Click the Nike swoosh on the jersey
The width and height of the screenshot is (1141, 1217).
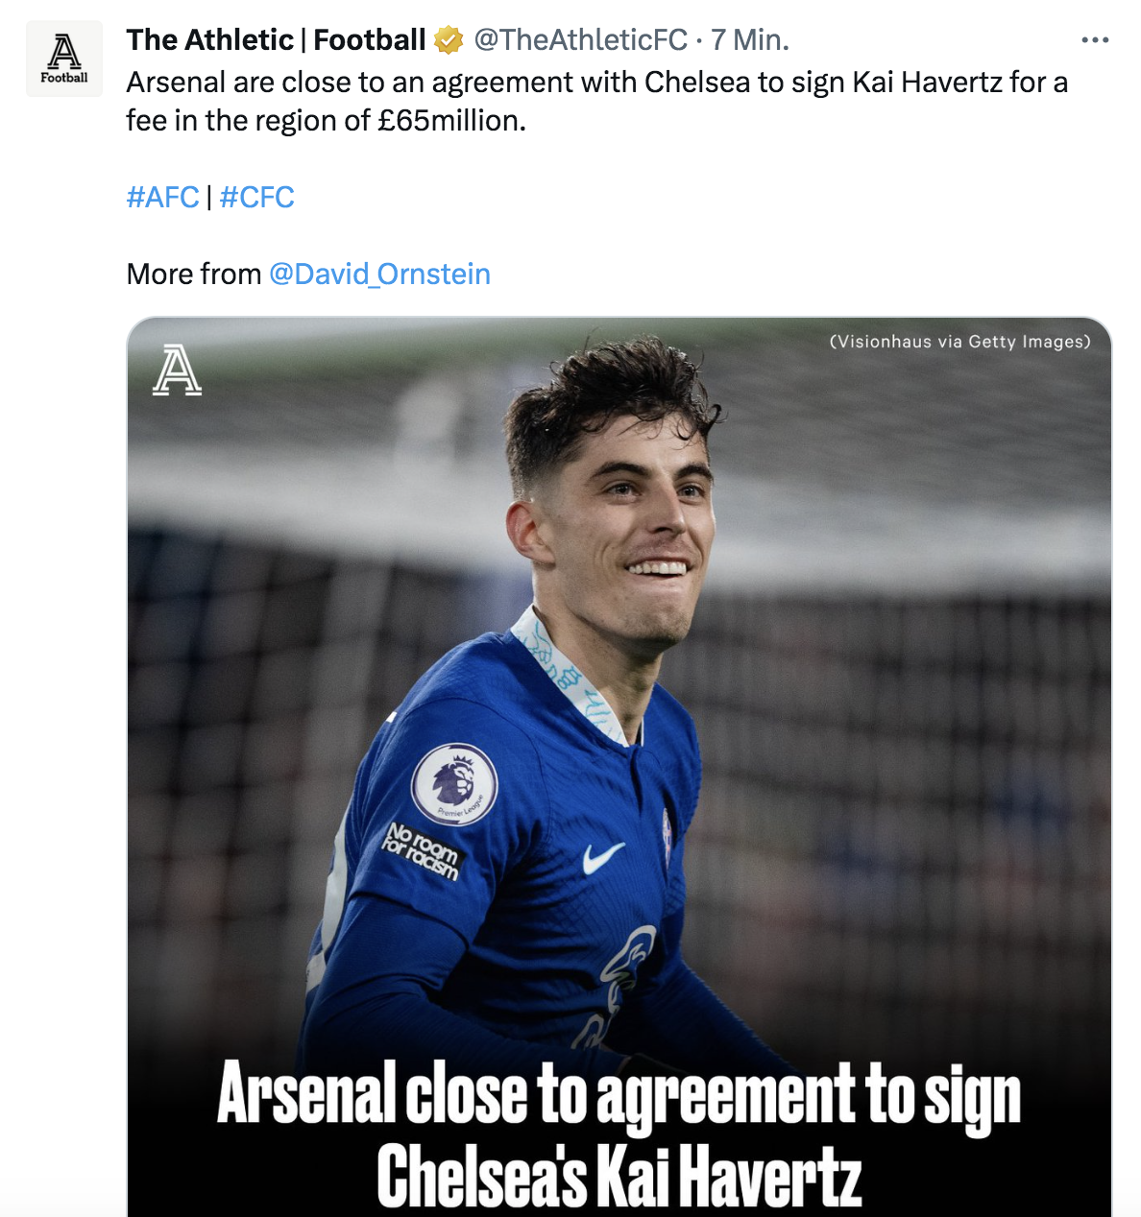(603, 856)
